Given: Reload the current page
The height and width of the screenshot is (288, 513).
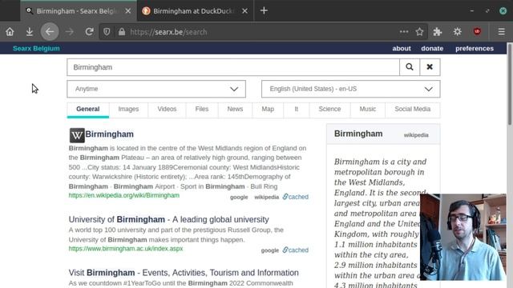Looking at the screenshot, I should (x=89, y=32).
